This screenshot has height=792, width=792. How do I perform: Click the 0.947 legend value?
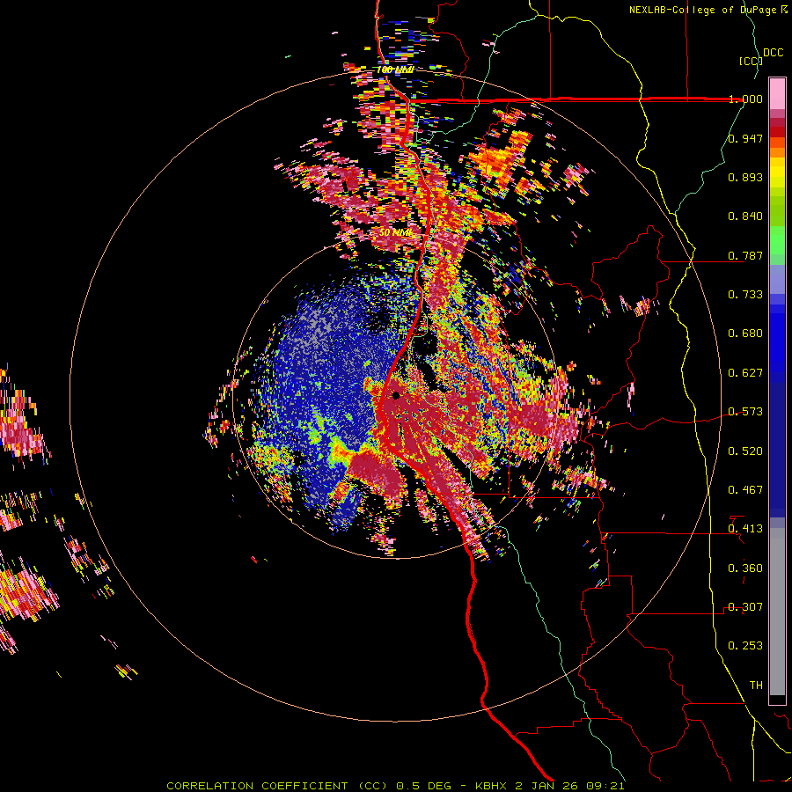point(745,138)
